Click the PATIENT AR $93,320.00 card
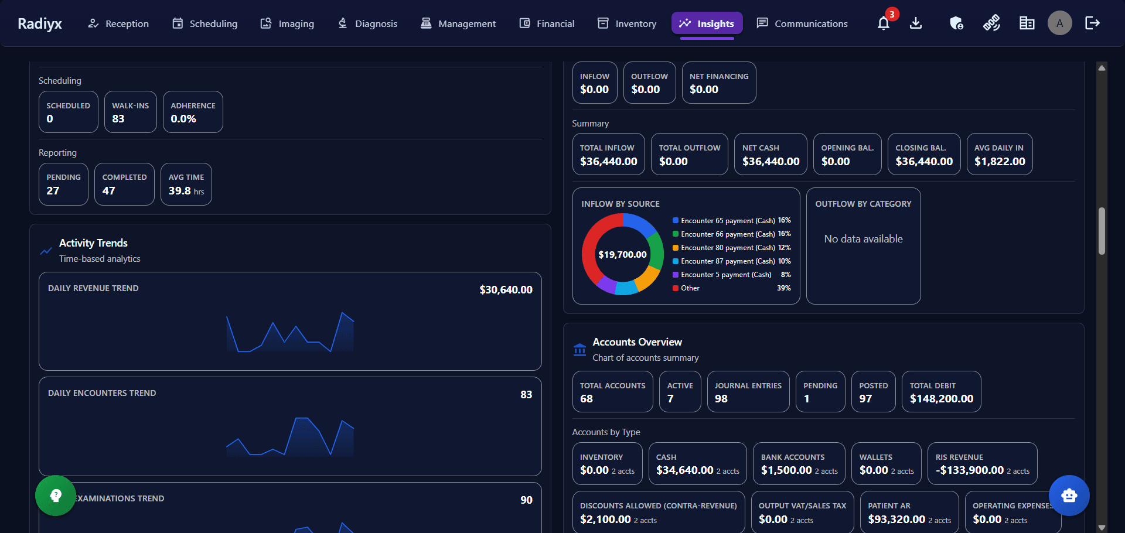Viewport: 1125px width, 533px height. (x=909, y=512)
